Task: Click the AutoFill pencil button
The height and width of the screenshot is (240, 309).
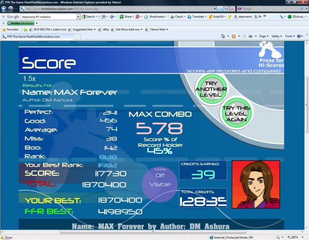Action: pyautogui.click(x=217, y=17)
